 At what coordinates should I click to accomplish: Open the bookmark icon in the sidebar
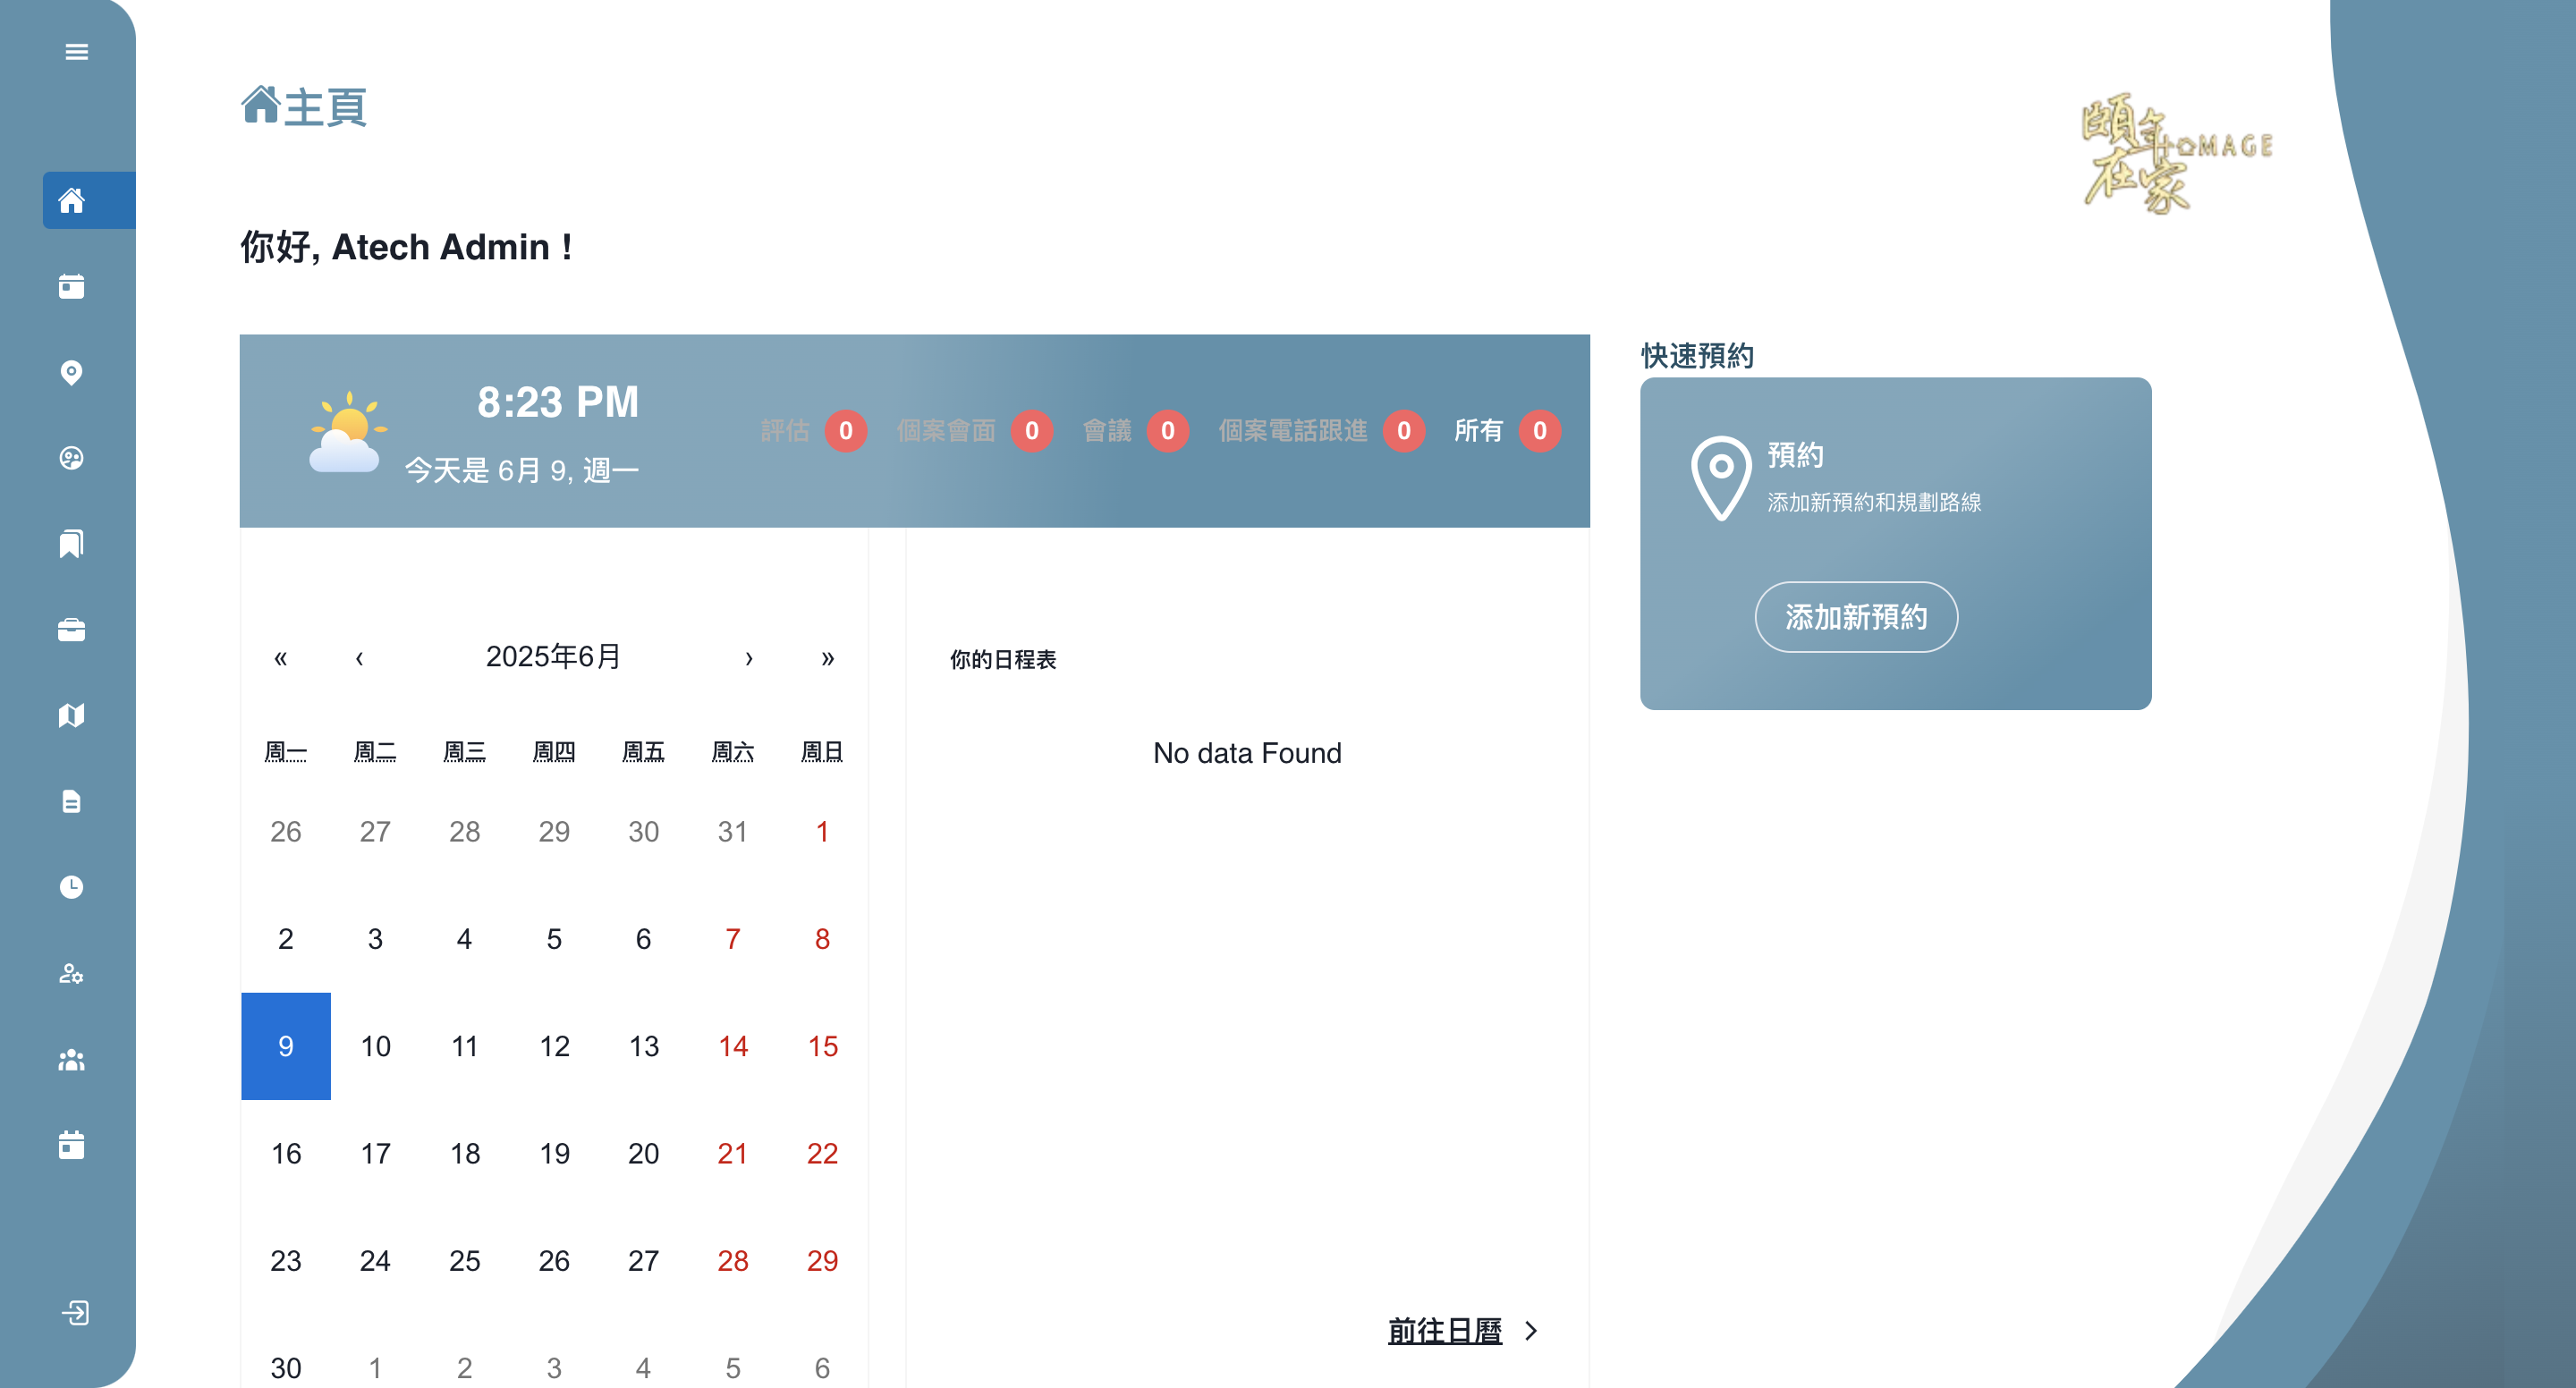click(x=71, y=544)
